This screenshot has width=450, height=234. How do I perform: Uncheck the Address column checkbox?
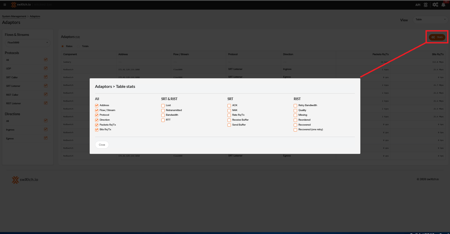tap(97, 106)
